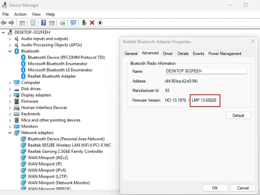Go forward using the toolbar forward arrow
Viewport: 260px width, 195px height.
click(11, 22)
